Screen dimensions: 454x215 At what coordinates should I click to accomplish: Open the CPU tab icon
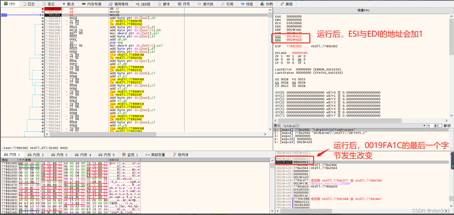(6, 4)
